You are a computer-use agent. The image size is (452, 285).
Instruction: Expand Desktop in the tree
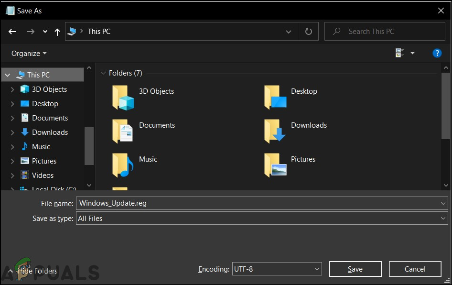(x=12, y=104)
